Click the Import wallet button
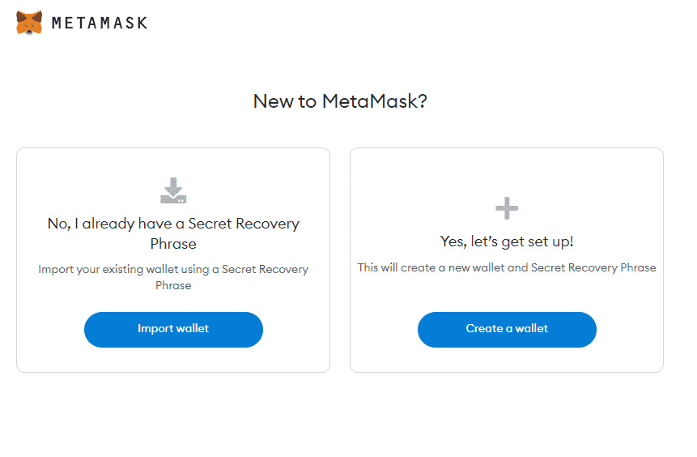 tap(173, 329)
